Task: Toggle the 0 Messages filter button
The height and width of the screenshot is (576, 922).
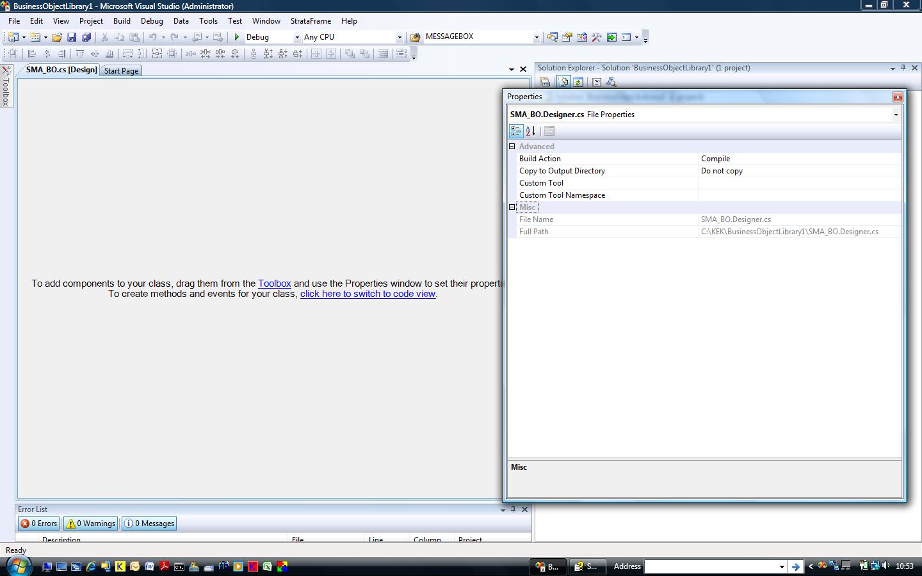Action: pyautogui.click(x=149, y=524)
